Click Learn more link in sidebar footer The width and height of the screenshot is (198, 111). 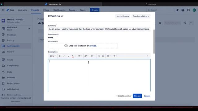tap(16, 101)
